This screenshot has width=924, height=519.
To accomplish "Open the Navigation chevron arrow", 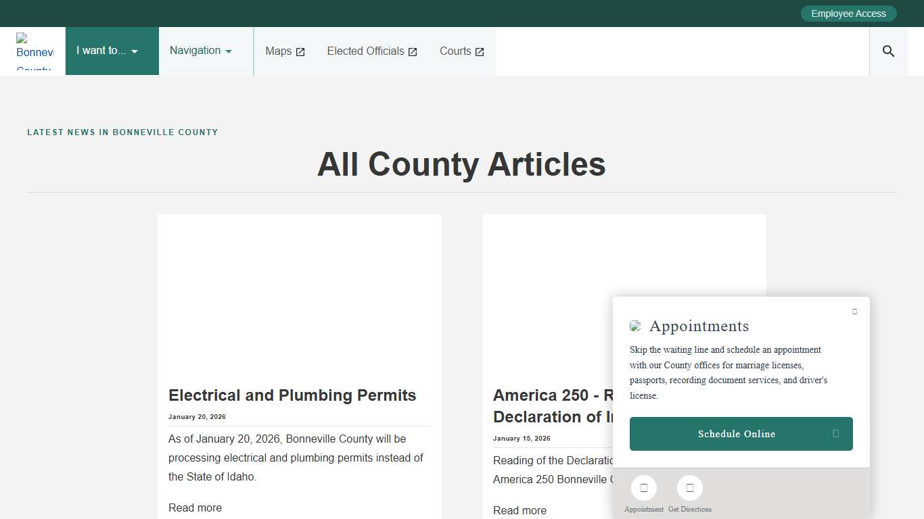I will point(228,51).
